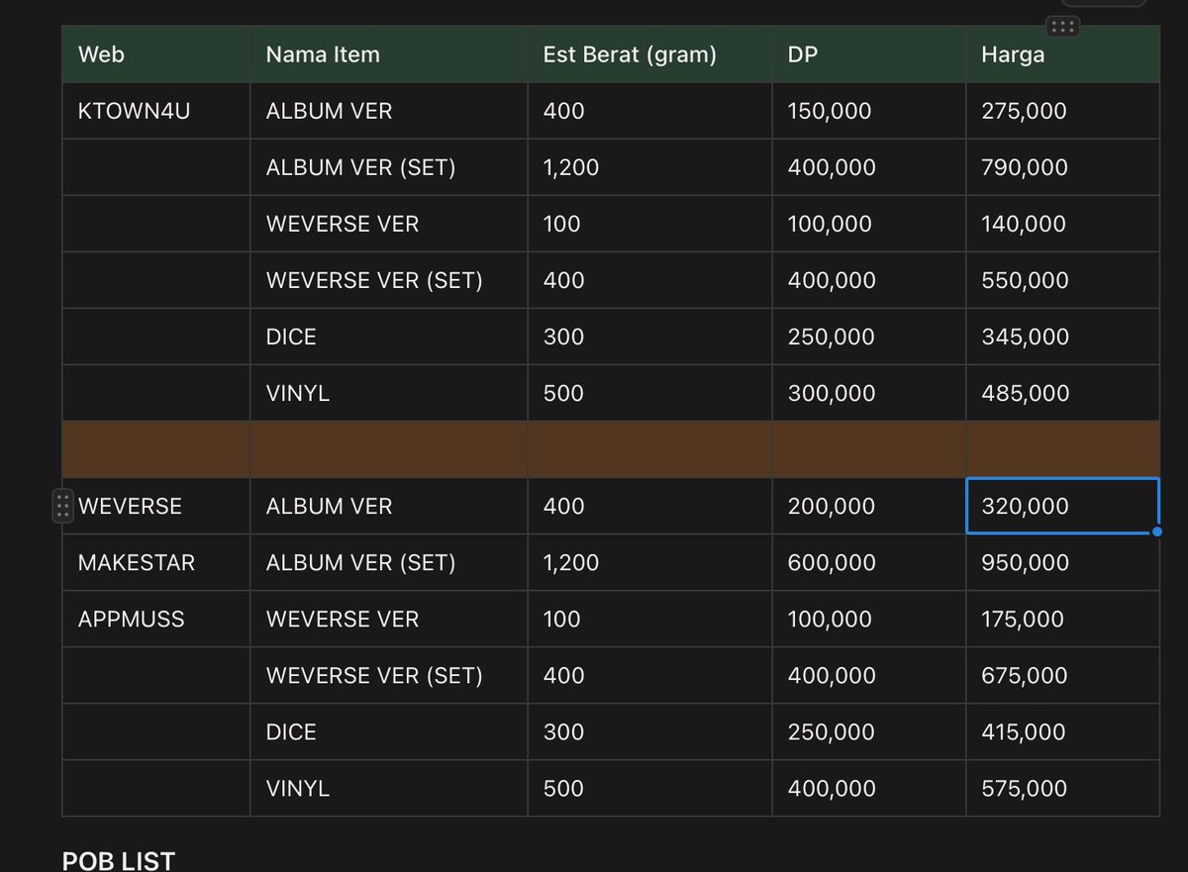
Task: Click the 600,000 DP cell
Action: pos(869,562)
